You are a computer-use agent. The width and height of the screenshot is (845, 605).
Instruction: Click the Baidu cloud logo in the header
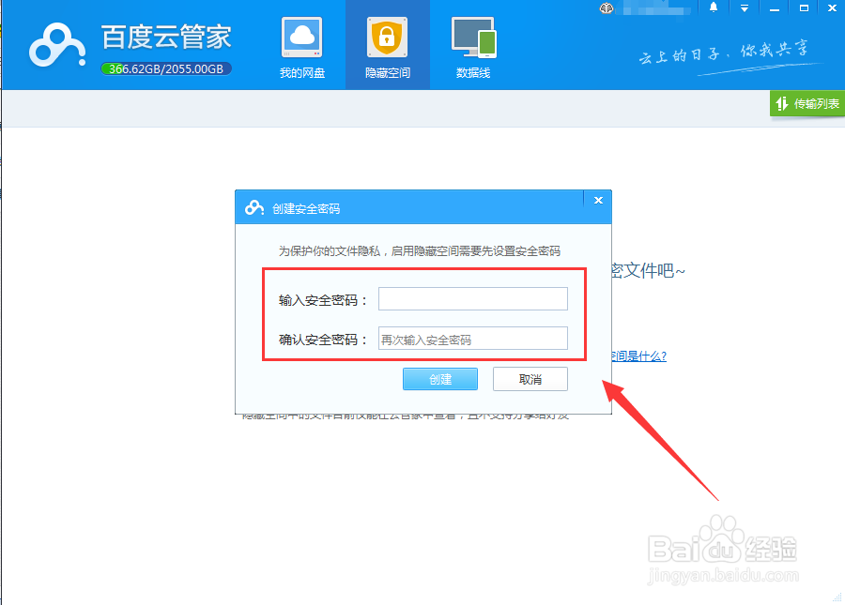pos(57,46)
